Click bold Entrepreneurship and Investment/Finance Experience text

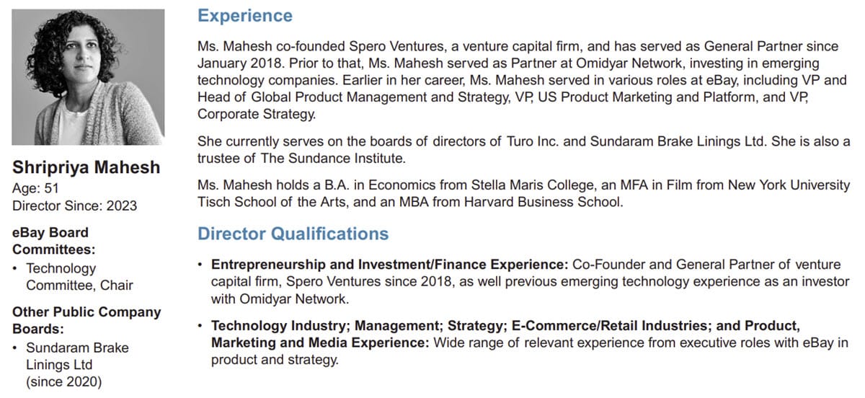click(x=390, y=265)
